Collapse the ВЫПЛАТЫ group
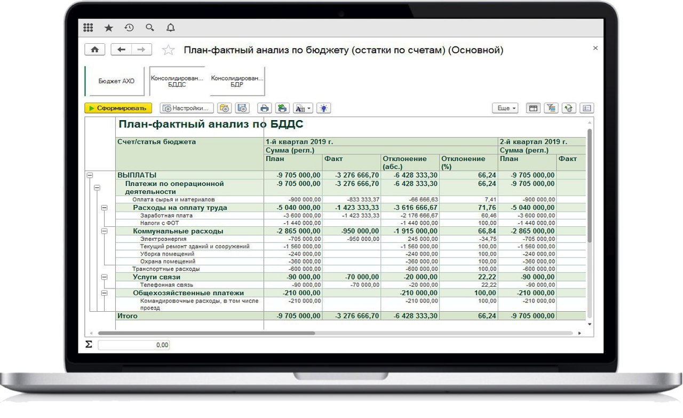The height and width of the screenshot is (418, 683). point(90,175)
